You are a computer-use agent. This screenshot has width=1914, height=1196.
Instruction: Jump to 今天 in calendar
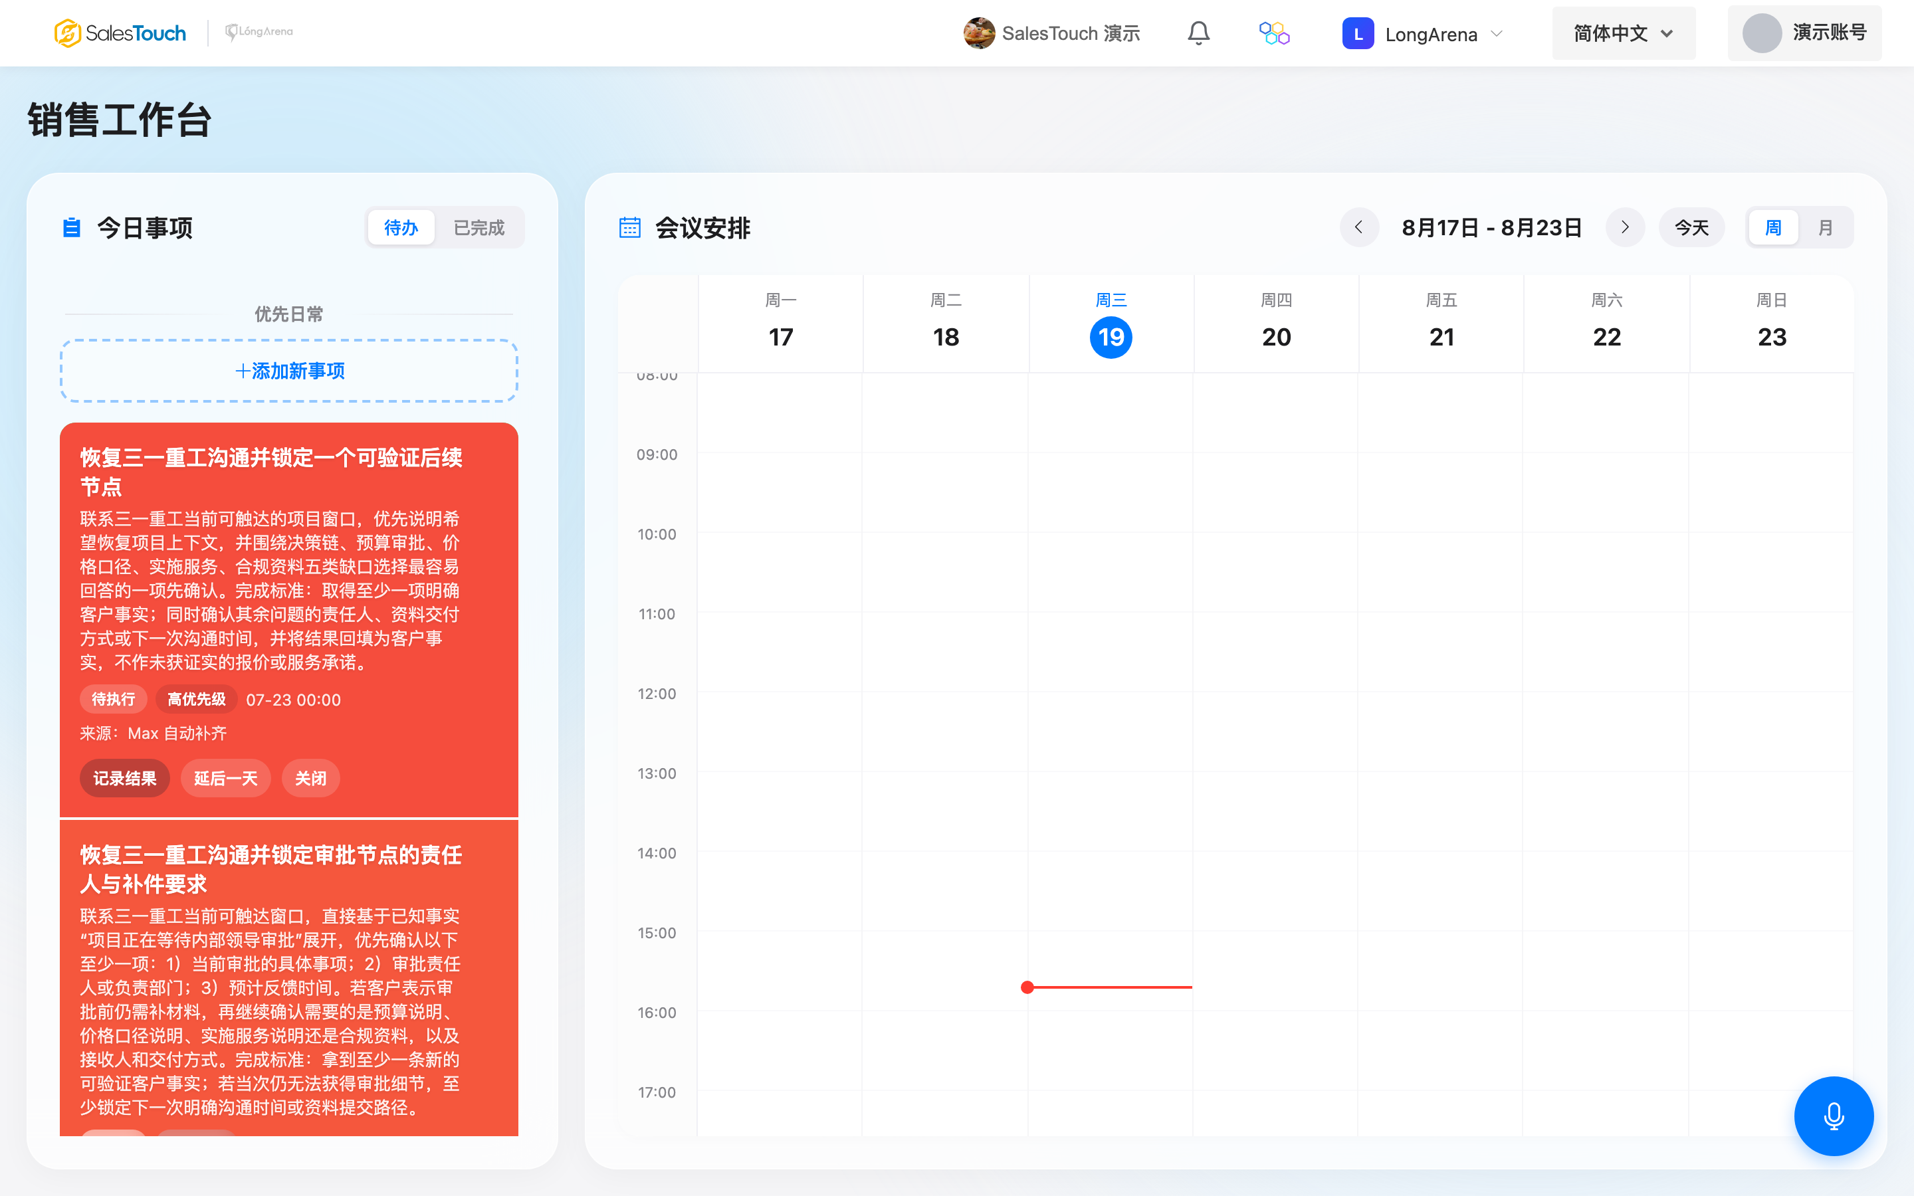[x=1692, y=228]
